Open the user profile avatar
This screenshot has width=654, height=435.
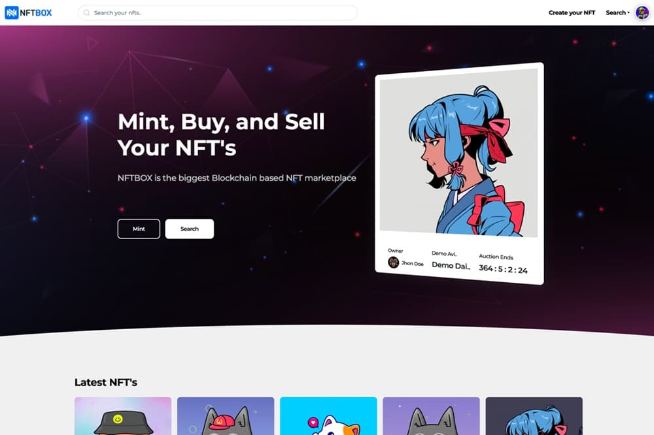(x=642, y=13)
